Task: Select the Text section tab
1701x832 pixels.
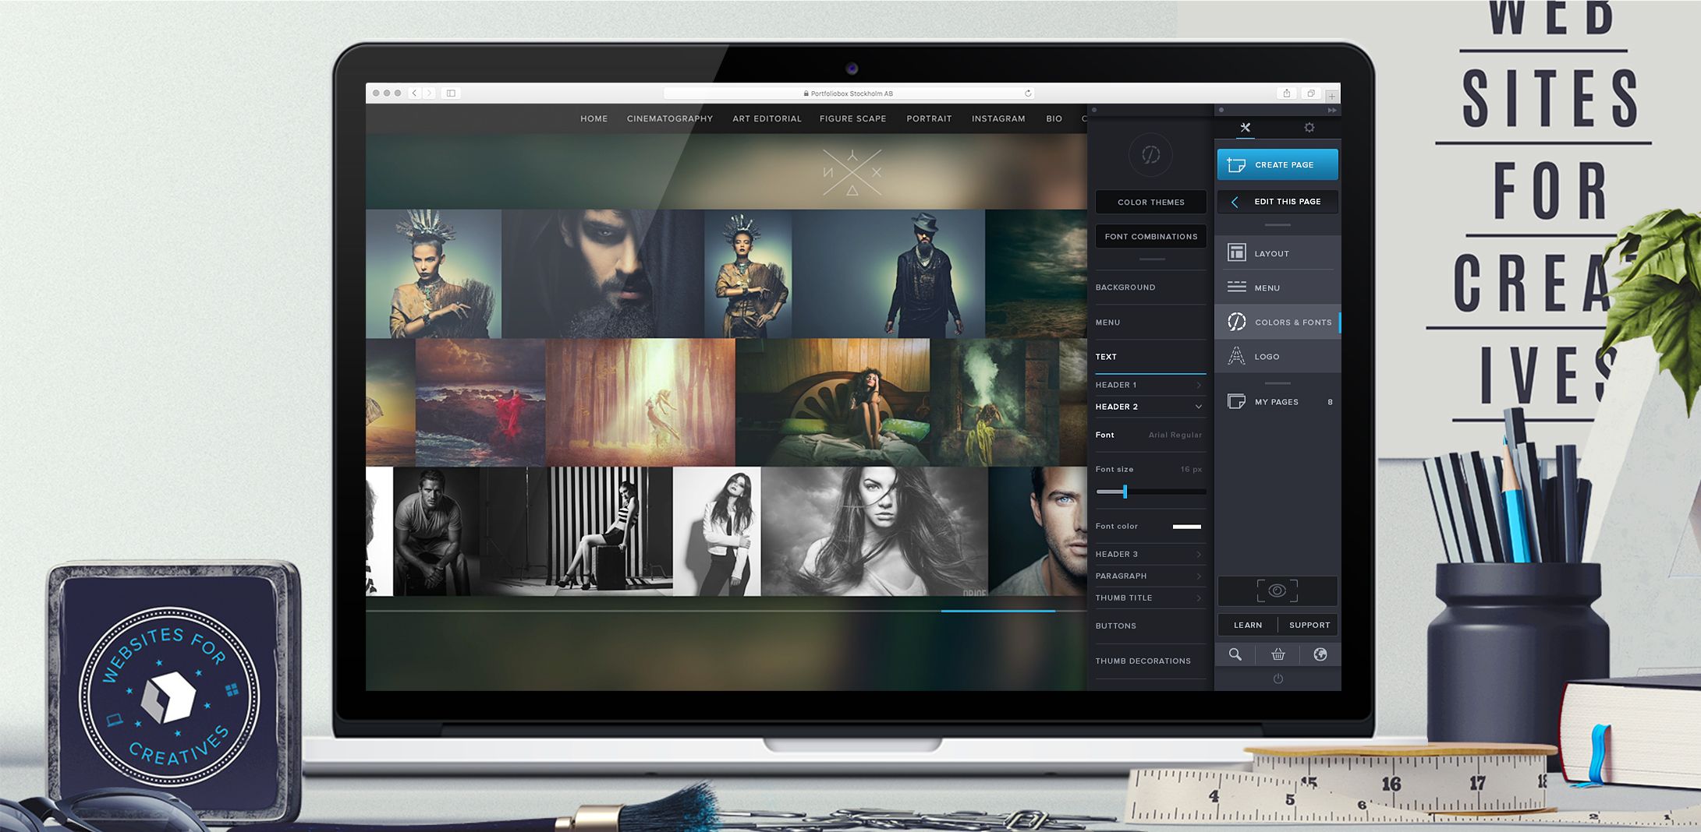Action: [1150, 357]
